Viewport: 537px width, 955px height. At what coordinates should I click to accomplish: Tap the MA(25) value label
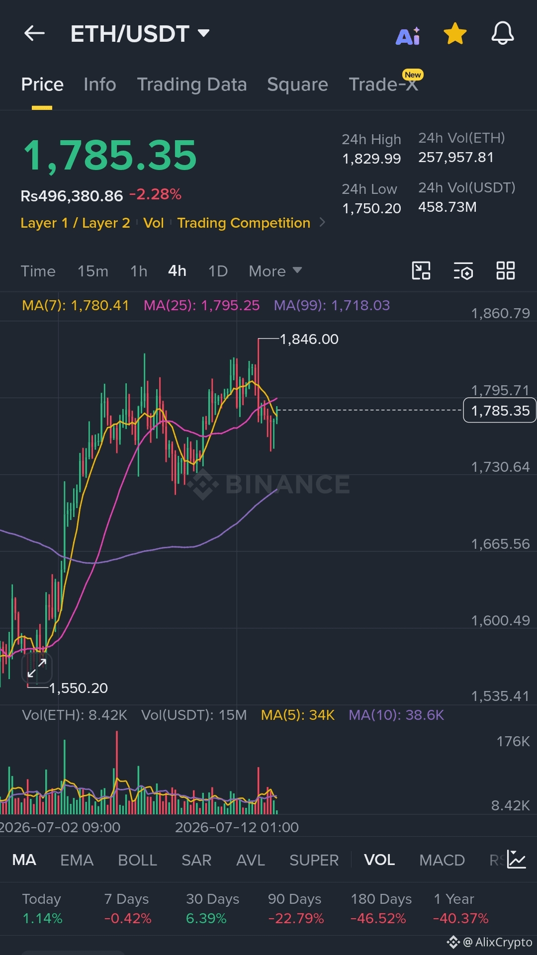click(x=201, y=305)
